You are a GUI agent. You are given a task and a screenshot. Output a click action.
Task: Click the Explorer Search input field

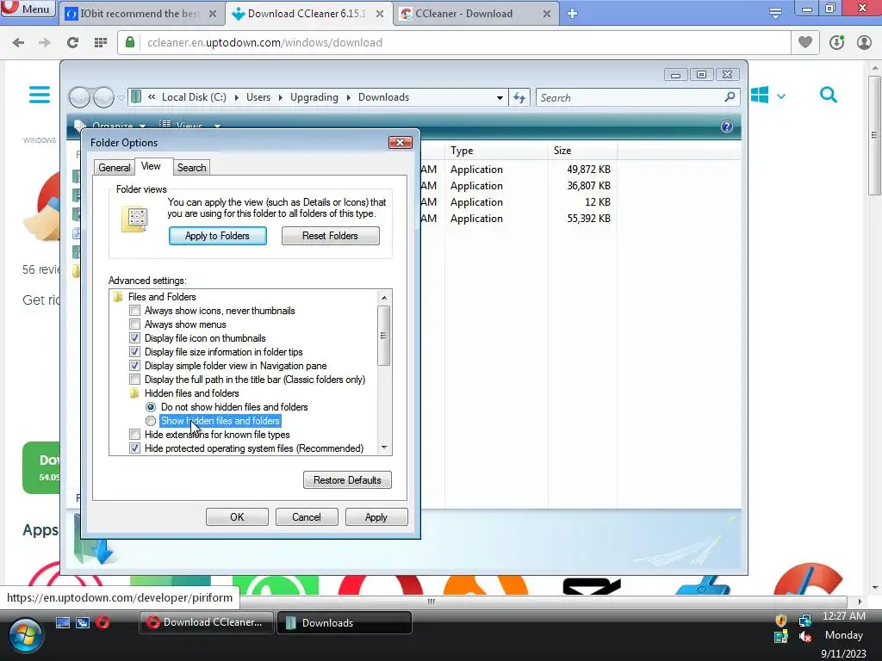point(637,98)
